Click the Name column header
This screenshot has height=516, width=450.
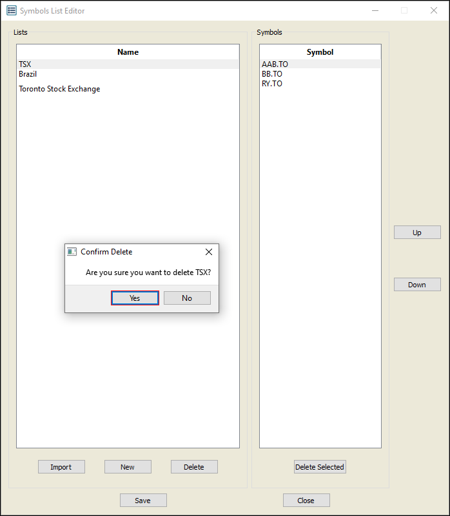(128, 52)
